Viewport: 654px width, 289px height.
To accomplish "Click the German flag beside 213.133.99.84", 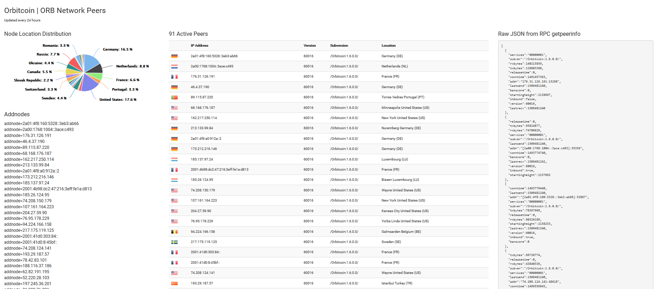I will pos(174,128).
